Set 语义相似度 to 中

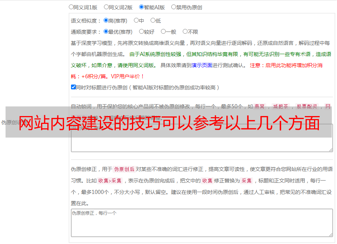(136, 20)
